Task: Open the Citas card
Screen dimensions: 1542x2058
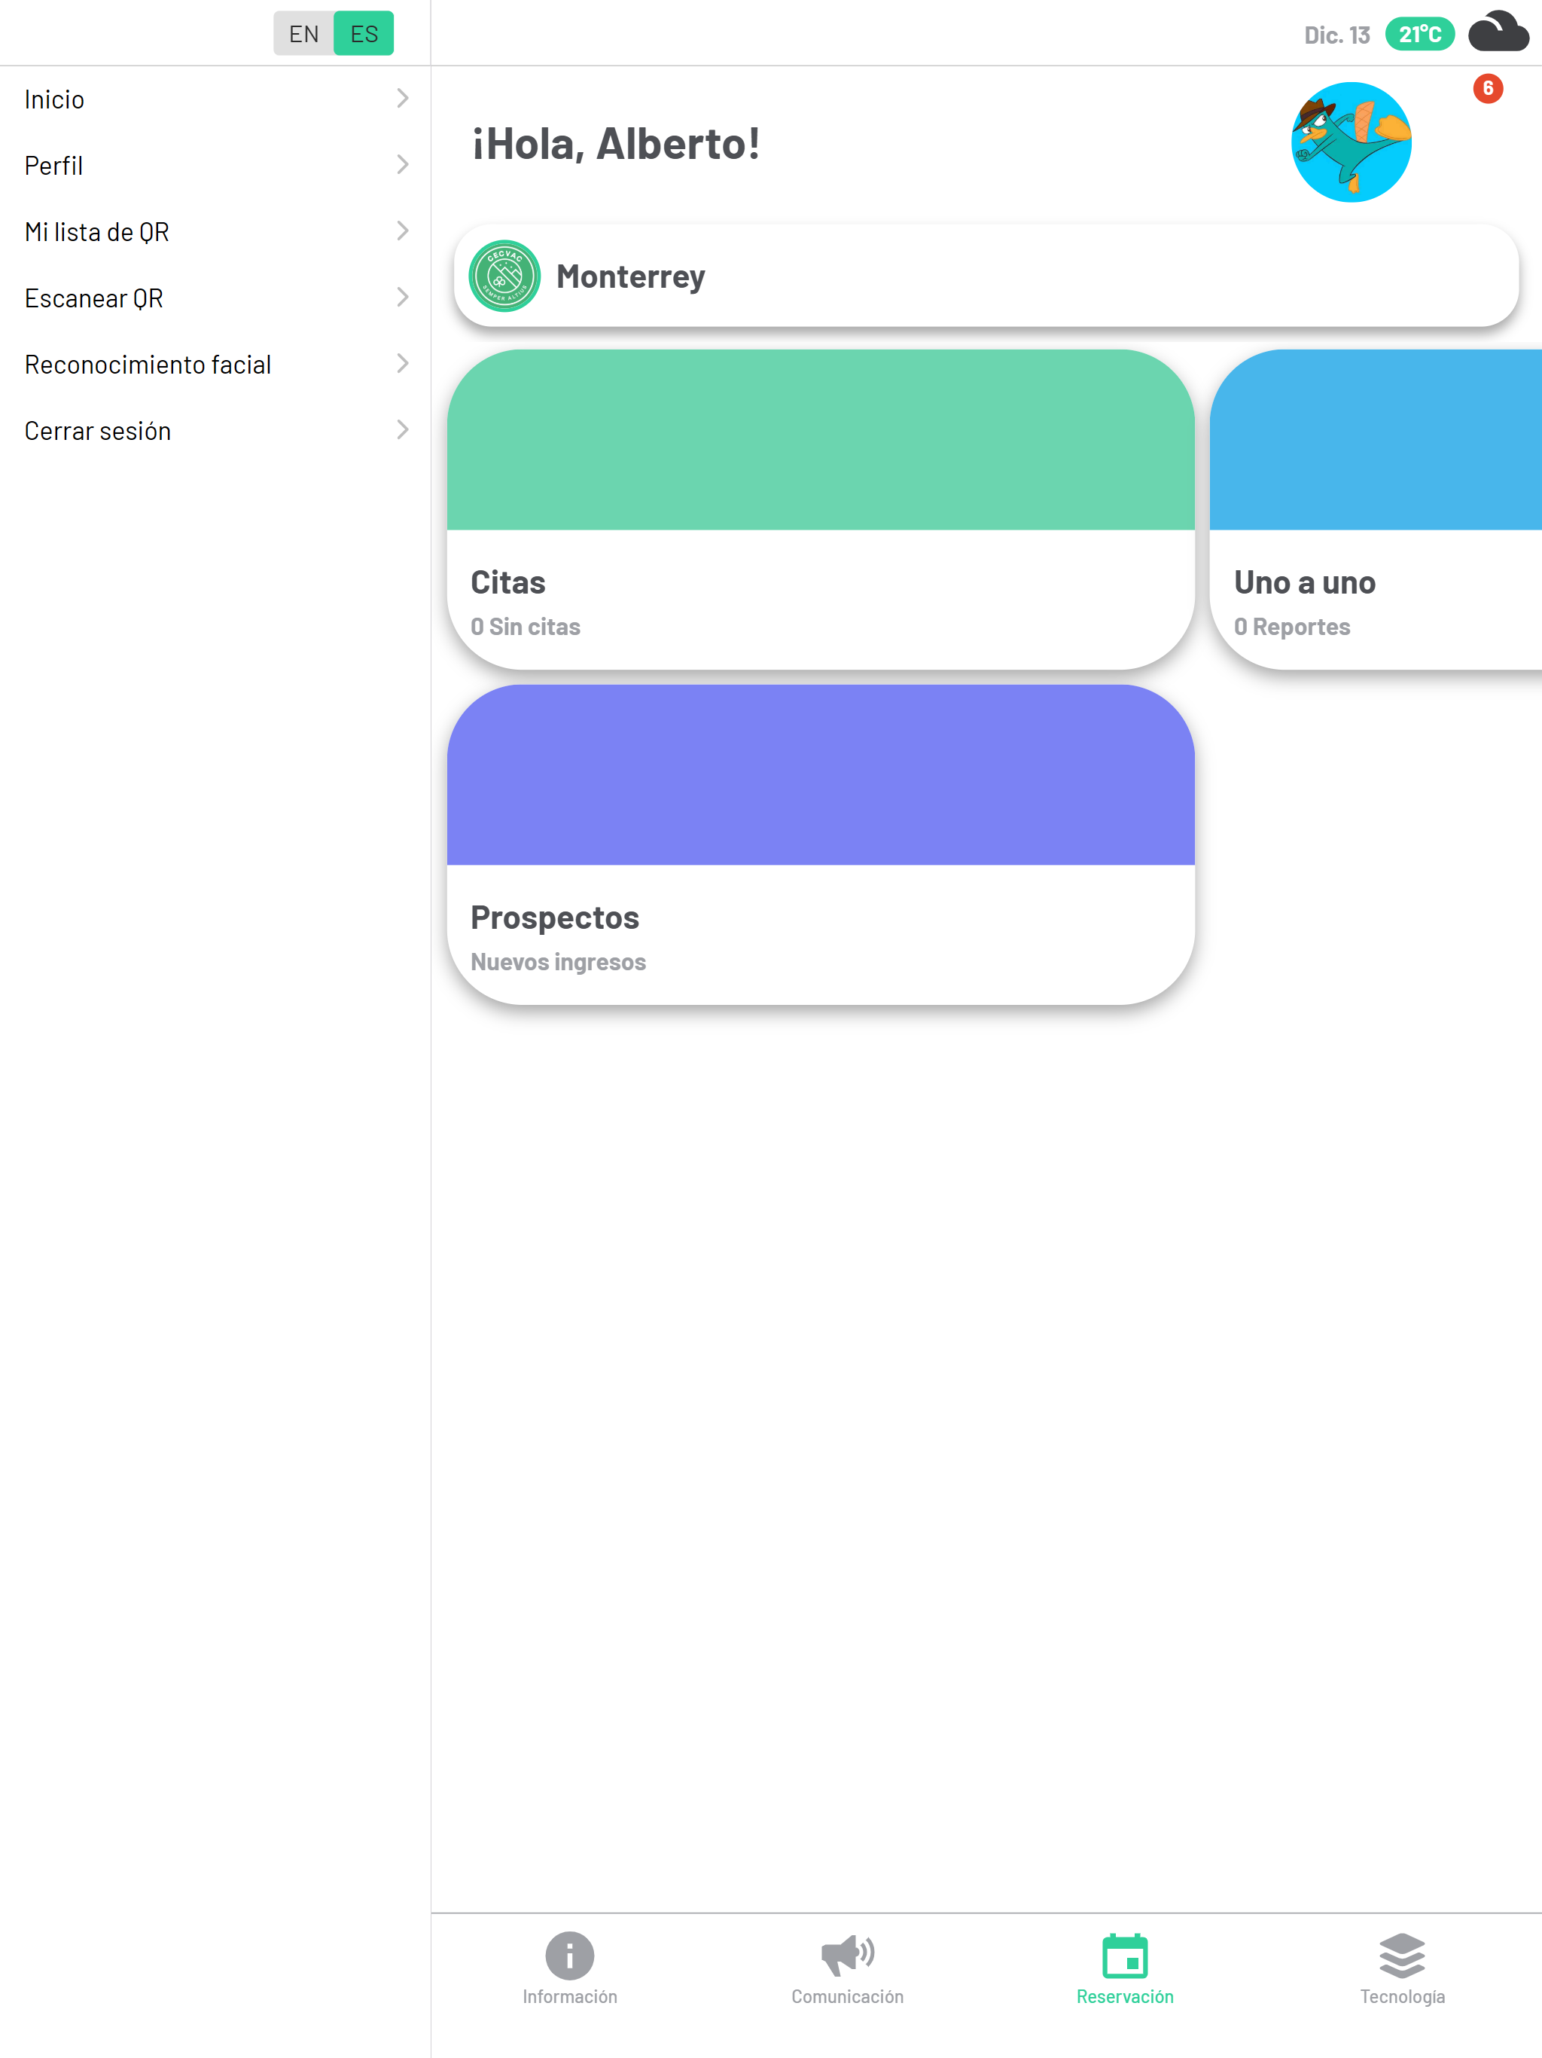Action: click(x=820, y=509)
